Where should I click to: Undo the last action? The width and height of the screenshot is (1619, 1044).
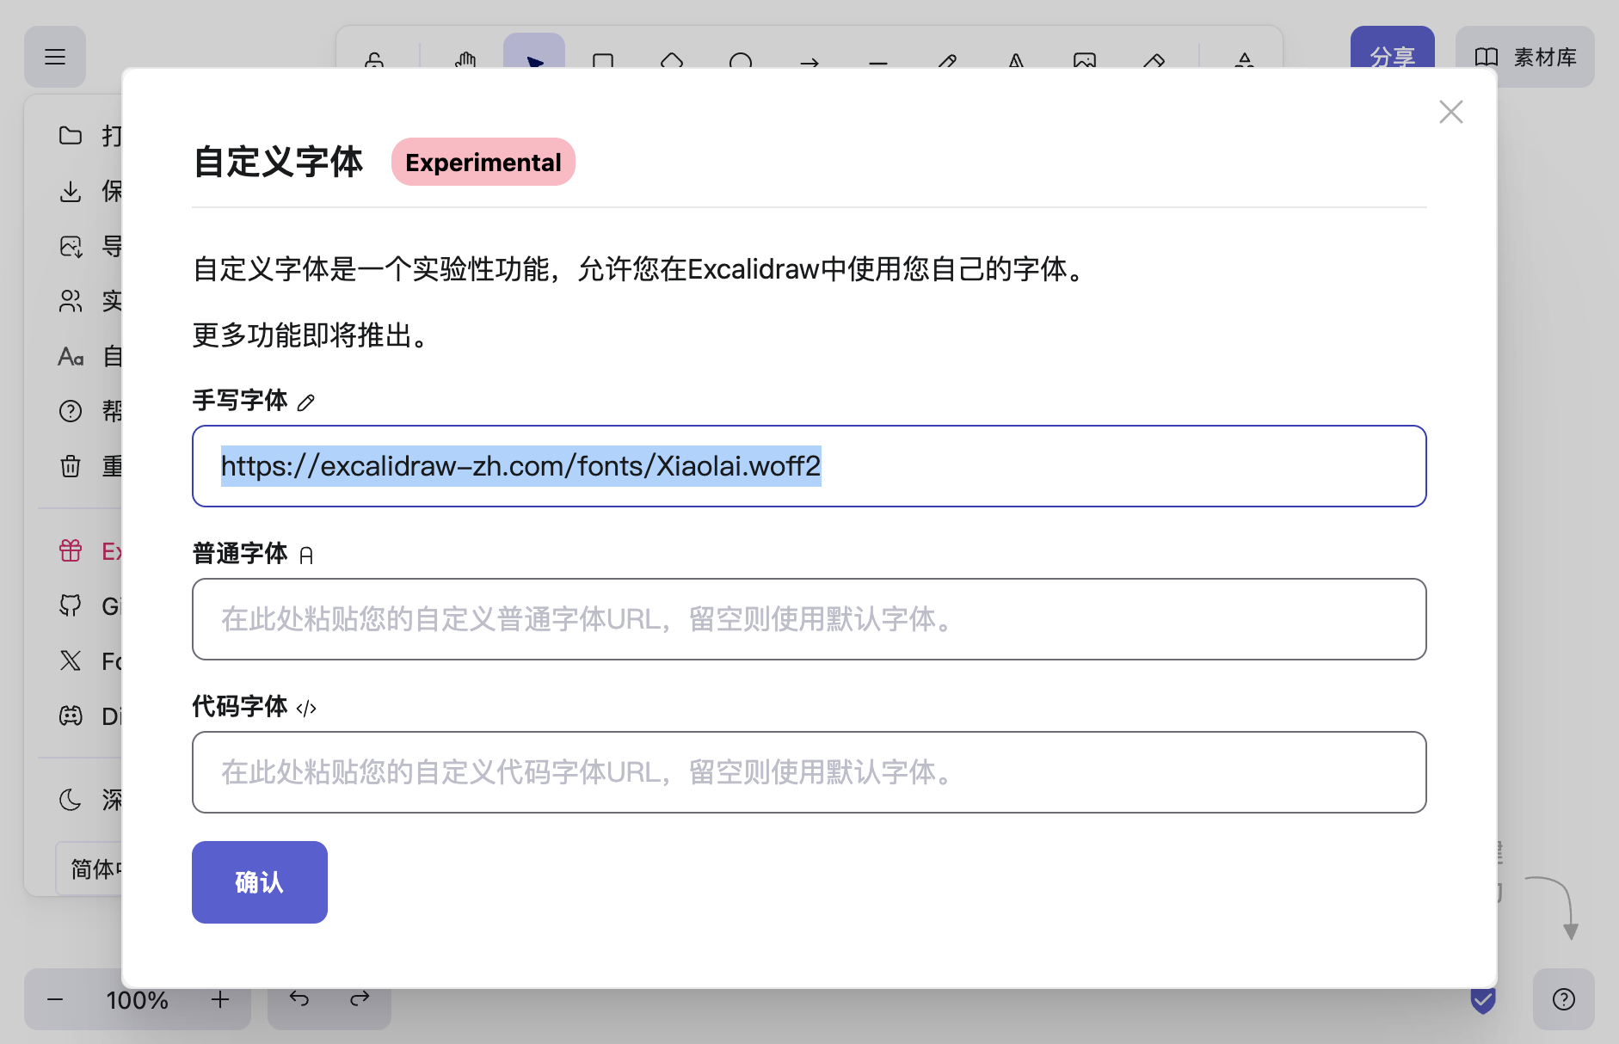pyautogui.click(x=299, y=999)
